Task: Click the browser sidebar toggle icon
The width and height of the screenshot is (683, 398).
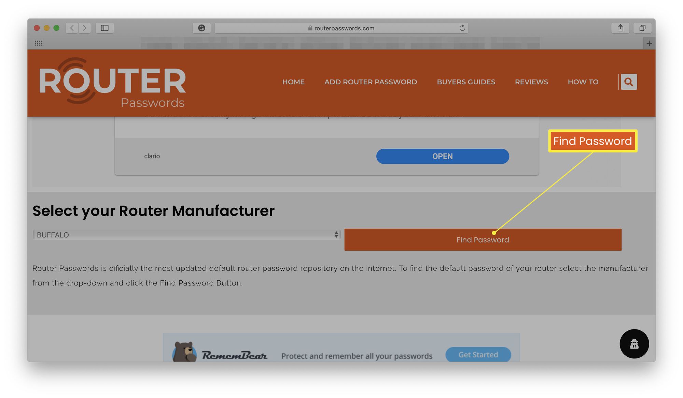Action: pyautogui.click(x=105, y=28)
